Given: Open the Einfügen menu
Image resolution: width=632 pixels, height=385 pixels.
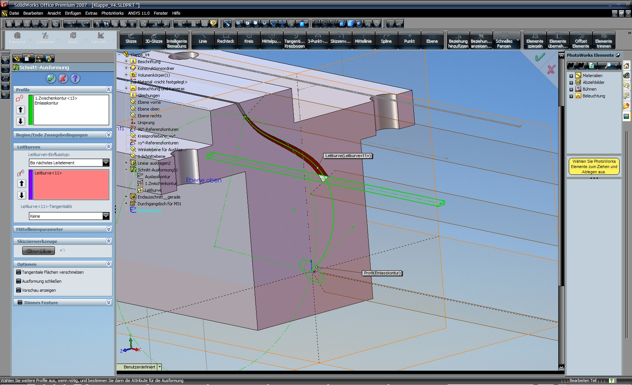Looking at the screenshot, I should [x=73, y=13].
